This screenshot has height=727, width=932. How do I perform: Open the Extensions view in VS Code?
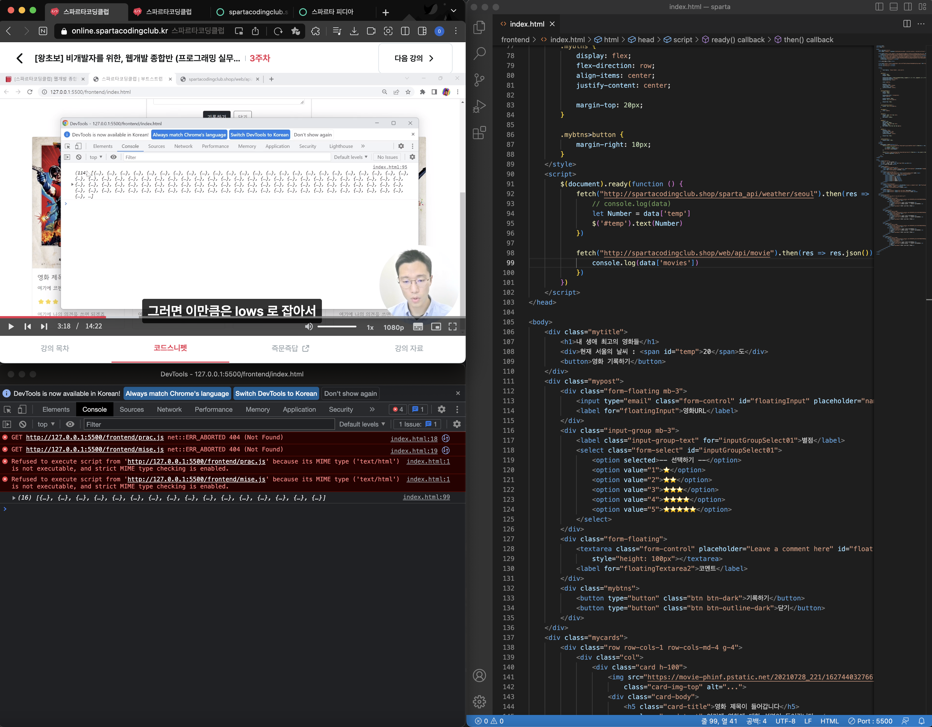tap(479, 133)
